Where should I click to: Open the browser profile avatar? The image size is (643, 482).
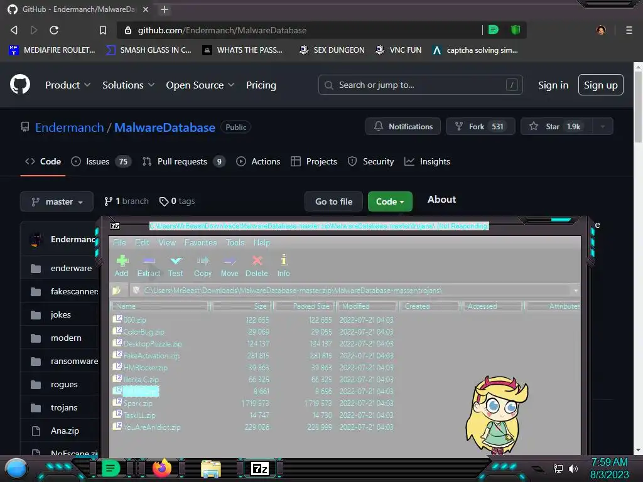click(601, 30)
